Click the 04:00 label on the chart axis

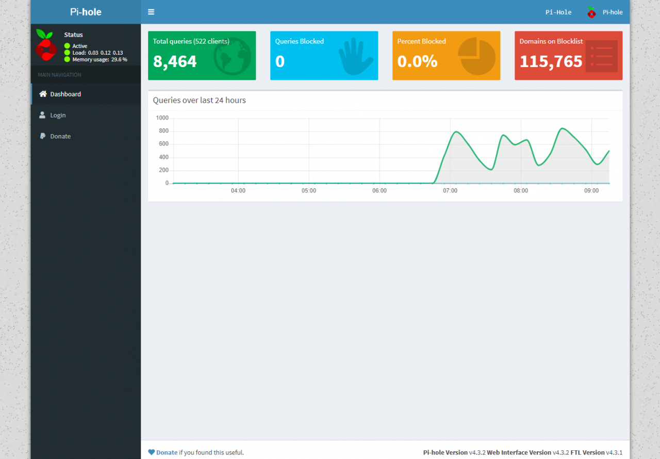238,191
